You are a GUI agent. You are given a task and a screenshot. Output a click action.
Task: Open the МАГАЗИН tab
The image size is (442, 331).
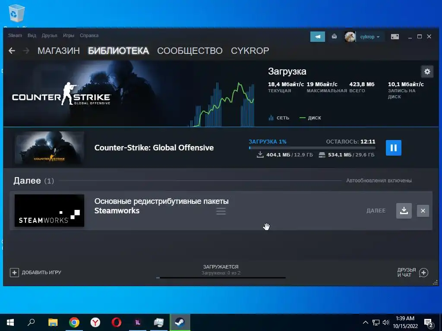(x=59, y=51)
